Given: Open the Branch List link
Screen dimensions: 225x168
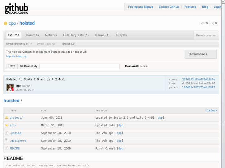Looking at the screenshot, I should [69, 44].
